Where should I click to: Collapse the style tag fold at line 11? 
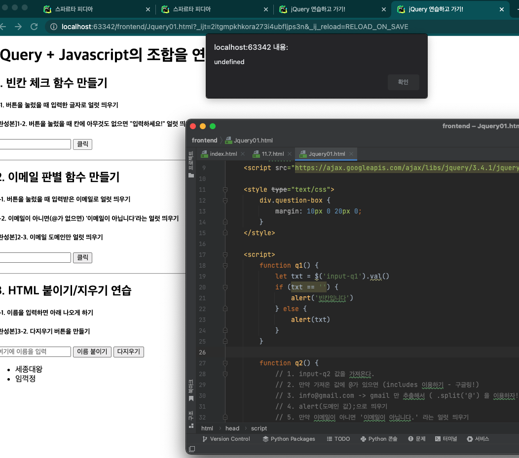[225, 190]
